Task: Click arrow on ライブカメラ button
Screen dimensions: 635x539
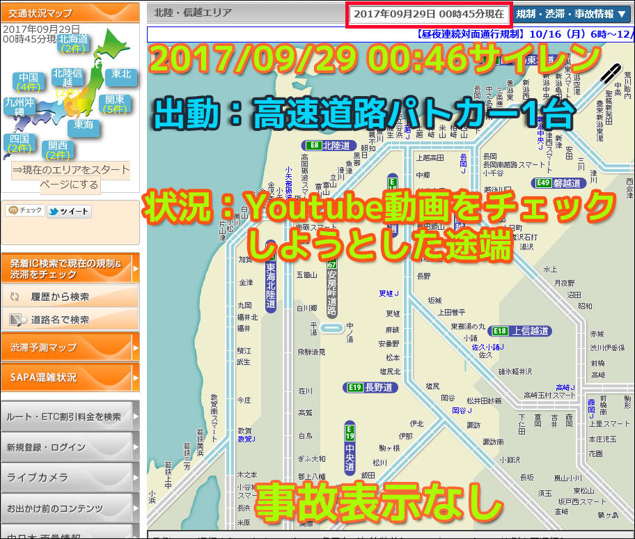Action: pyautogui.click(x=135, y=478)
